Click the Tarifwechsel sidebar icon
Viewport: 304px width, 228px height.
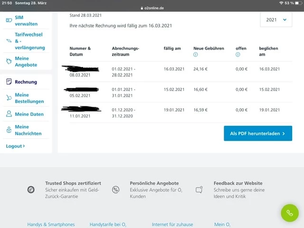pos(9,41)
